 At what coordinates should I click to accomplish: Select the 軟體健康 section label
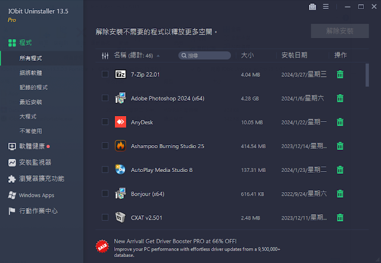pyautogui.click(x=32, y=146)
